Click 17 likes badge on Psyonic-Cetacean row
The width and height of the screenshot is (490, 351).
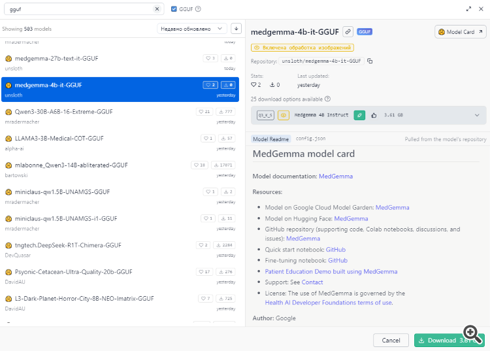(x=204, y=272)
